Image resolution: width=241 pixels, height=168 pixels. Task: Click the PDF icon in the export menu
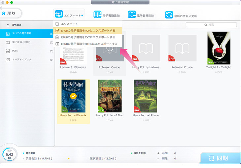(57, 31)
